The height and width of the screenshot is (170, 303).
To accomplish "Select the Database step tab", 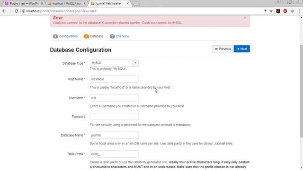I will click(94, 36).
